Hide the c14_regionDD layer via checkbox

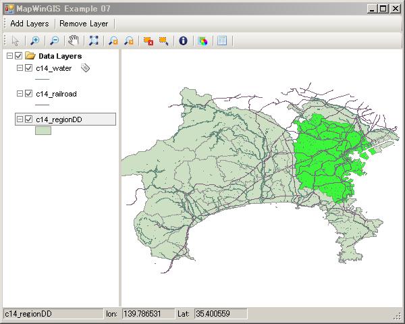tap(29, 119)
